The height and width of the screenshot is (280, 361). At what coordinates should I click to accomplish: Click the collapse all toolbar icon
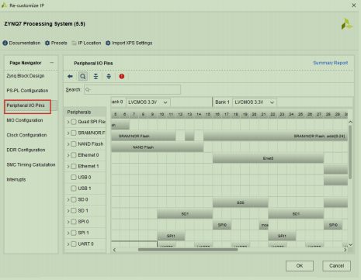tap(95, 76)
